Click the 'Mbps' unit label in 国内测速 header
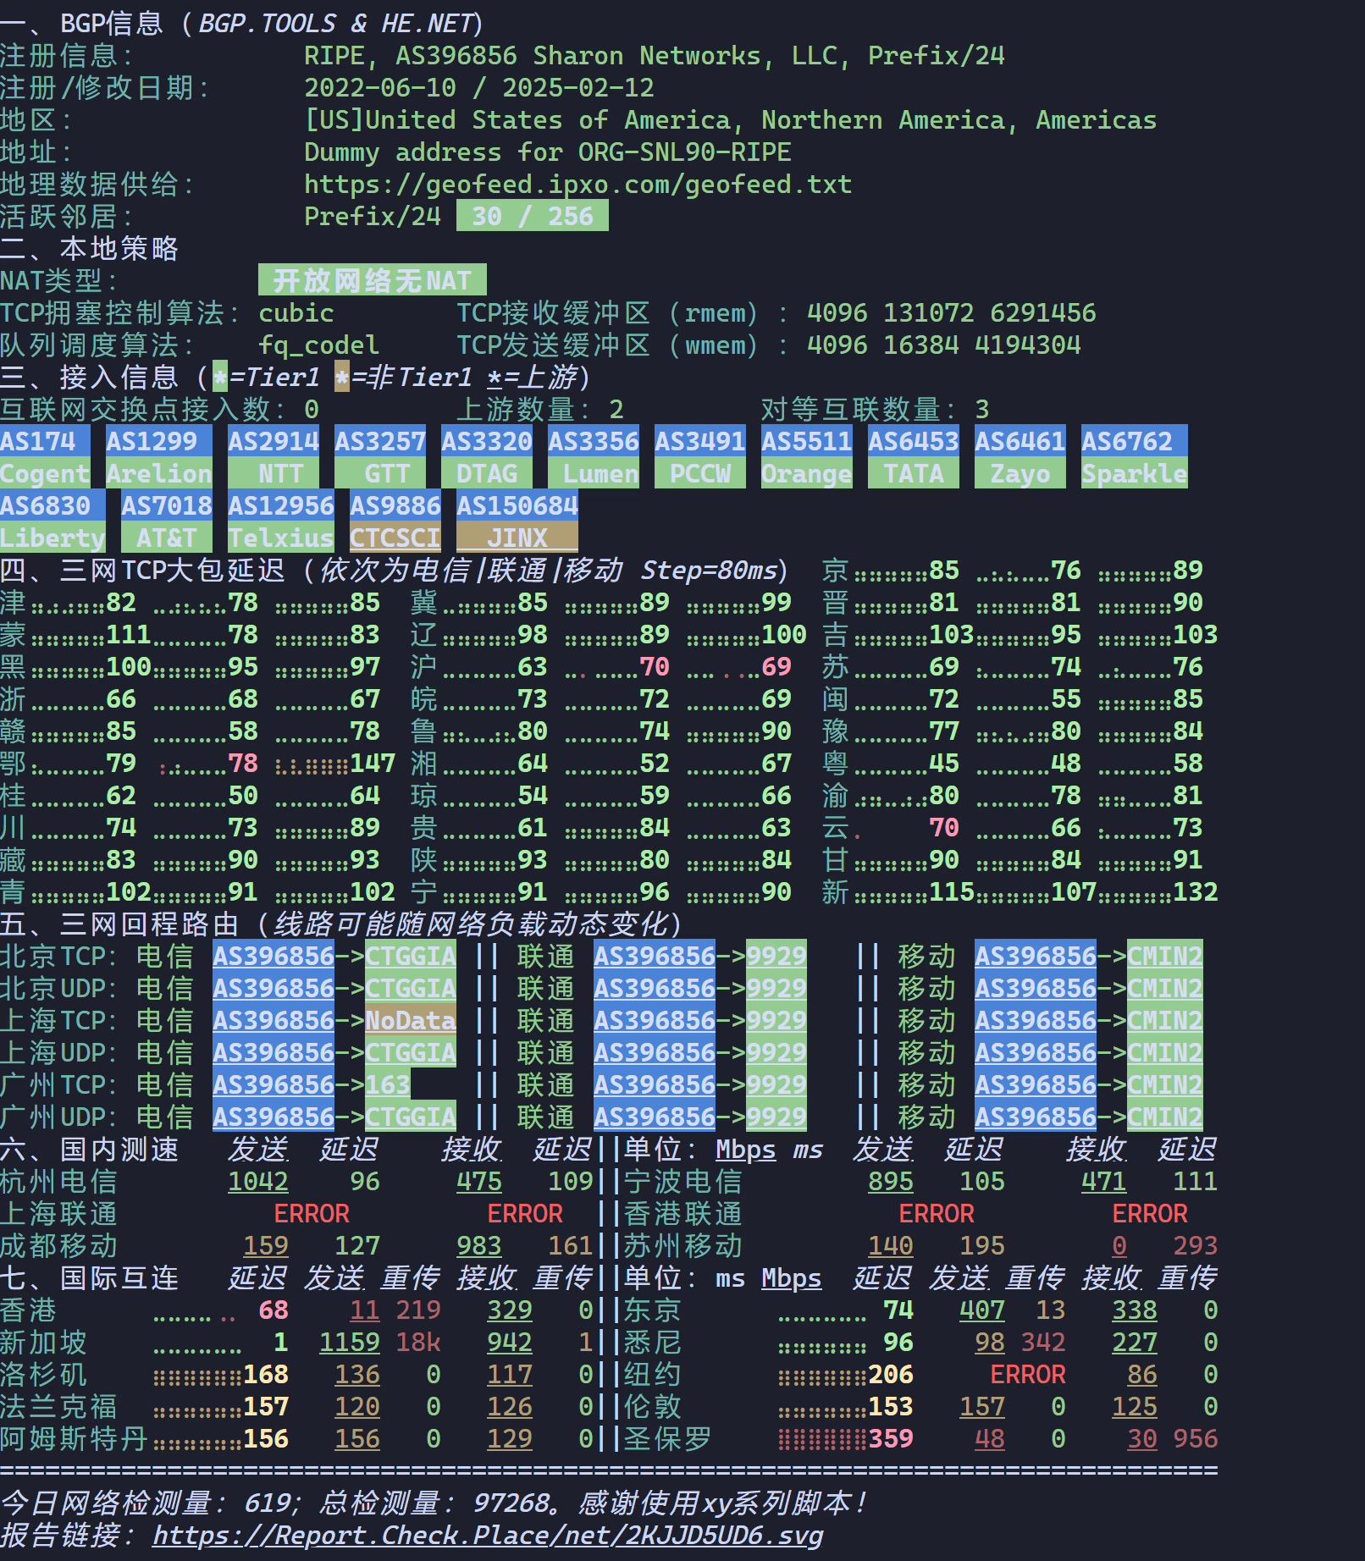The width and height of the screenshot is (1365, 1561). click(x=746, y=1150)
